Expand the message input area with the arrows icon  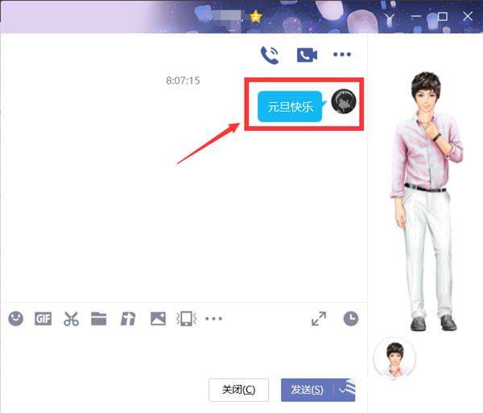pyautogui.click(x=319, y=319)
